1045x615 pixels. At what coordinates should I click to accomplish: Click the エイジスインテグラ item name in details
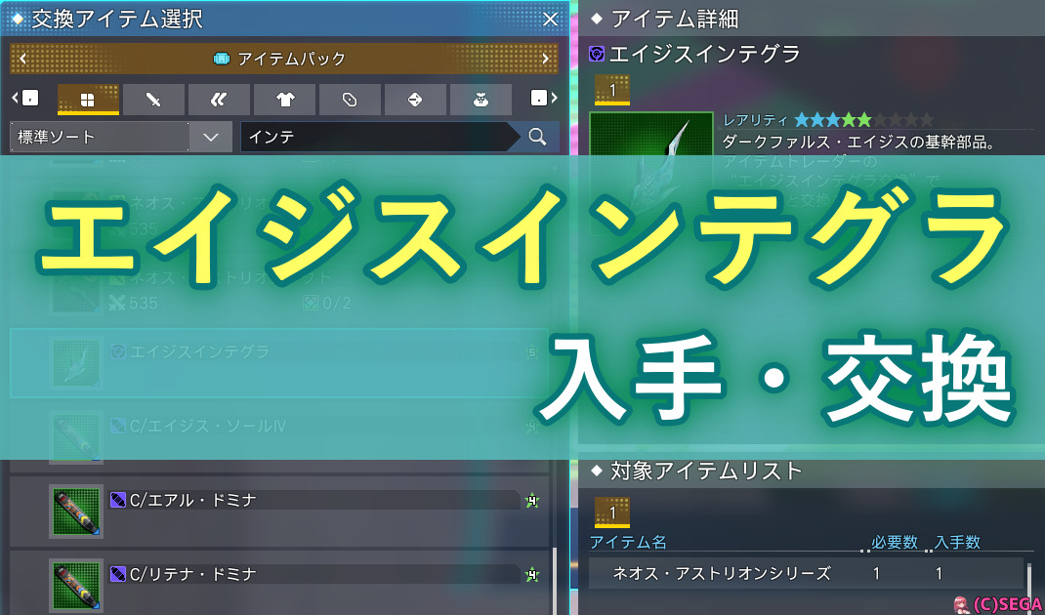(x=704, y=54)
